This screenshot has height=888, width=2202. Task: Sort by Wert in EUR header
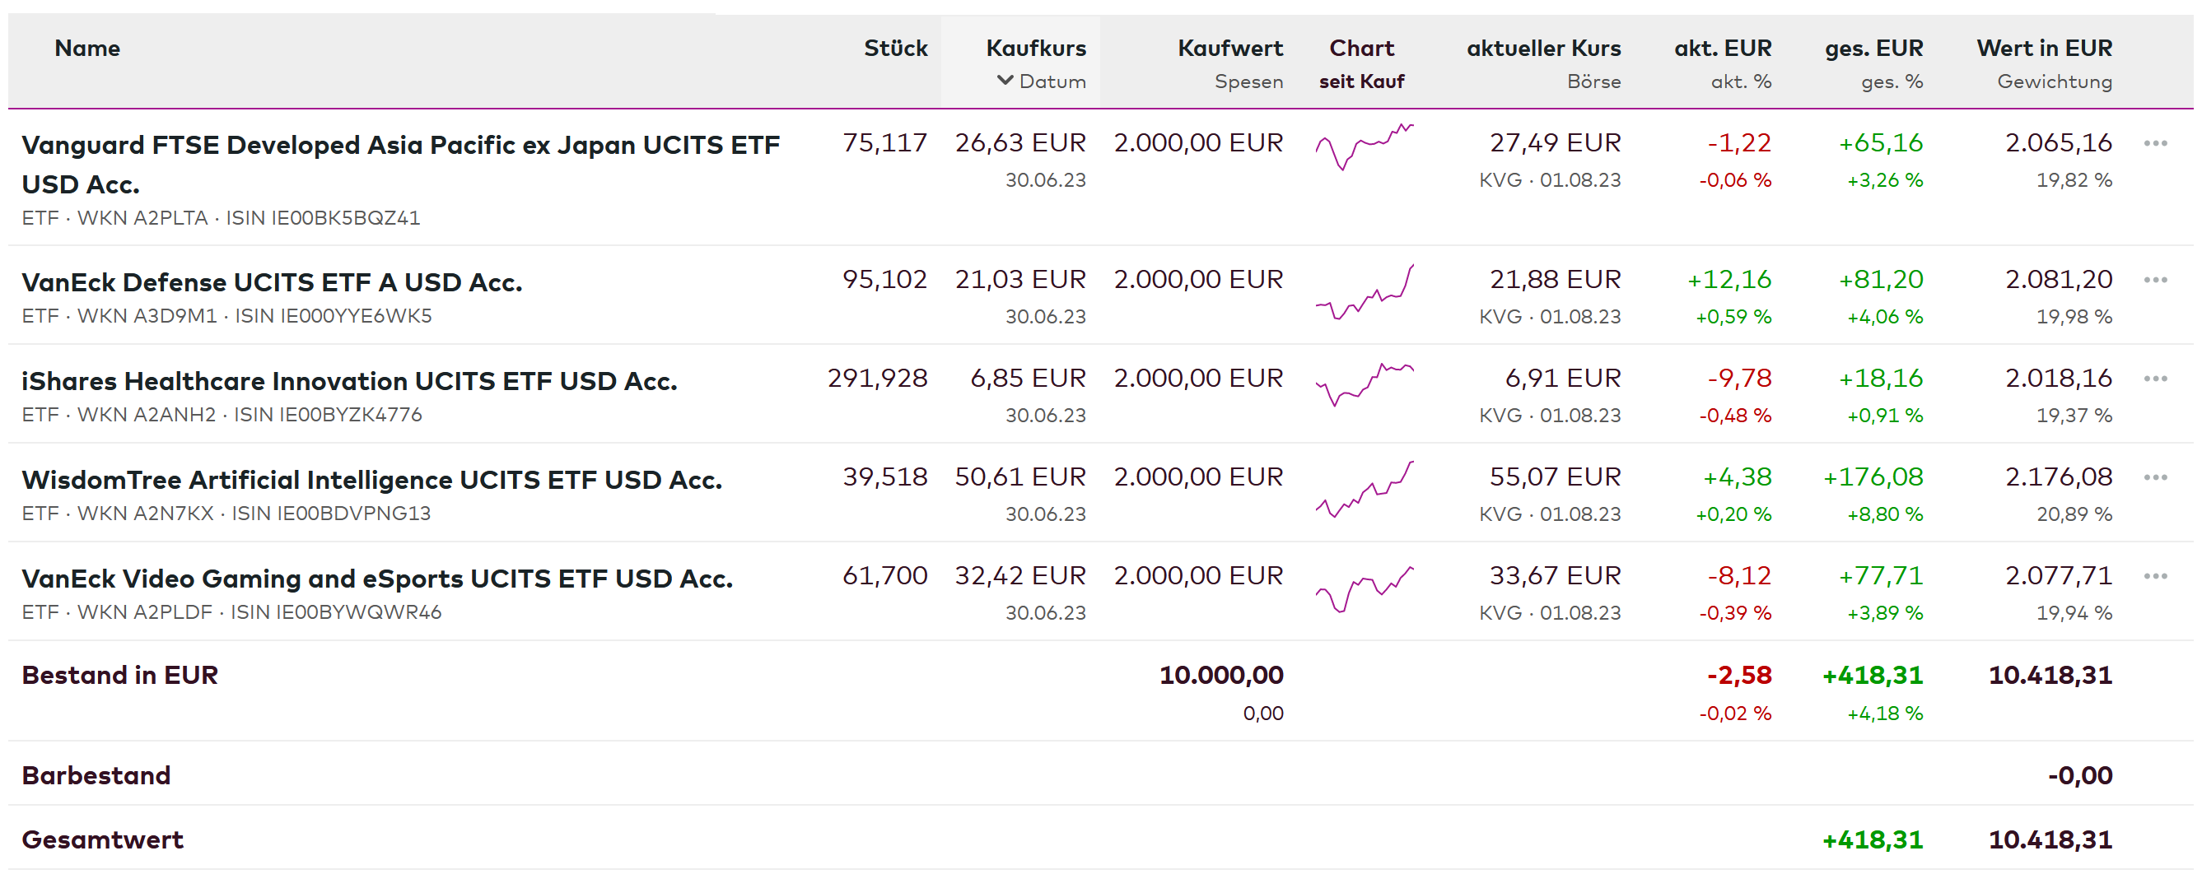[2044, 49]
